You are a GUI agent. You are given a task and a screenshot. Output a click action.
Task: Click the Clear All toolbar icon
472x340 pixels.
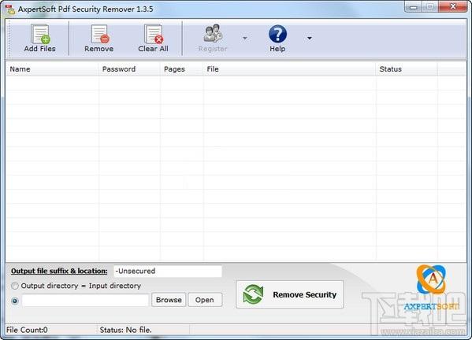[154, 34]
